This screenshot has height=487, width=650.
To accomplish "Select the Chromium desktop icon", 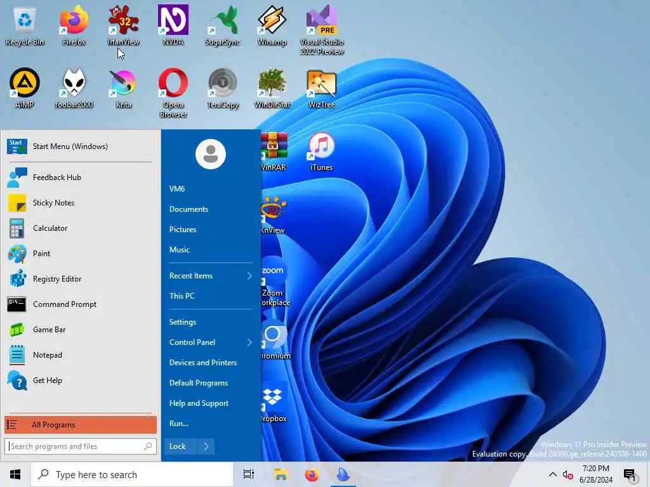I will (275, 341).
